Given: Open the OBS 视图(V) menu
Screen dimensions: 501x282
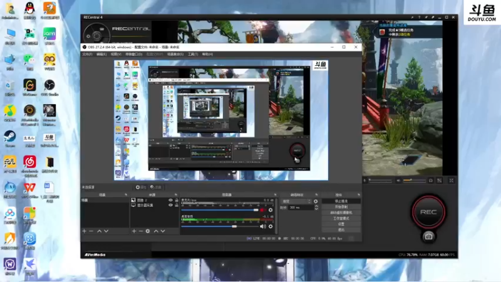Looking at the screenshot, I should [116, 55].
